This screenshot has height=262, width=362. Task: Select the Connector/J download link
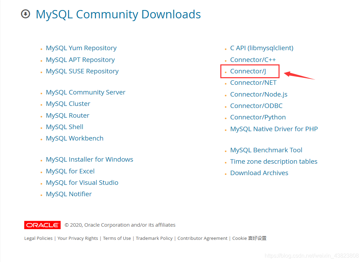pos(248,71)
